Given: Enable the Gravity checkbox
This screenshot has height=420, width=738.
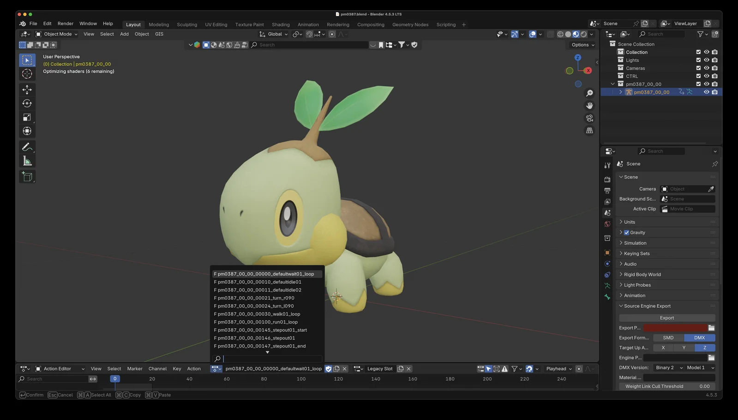Looking at the screenshot, I should pyautogui.click(x=626, y=233).
